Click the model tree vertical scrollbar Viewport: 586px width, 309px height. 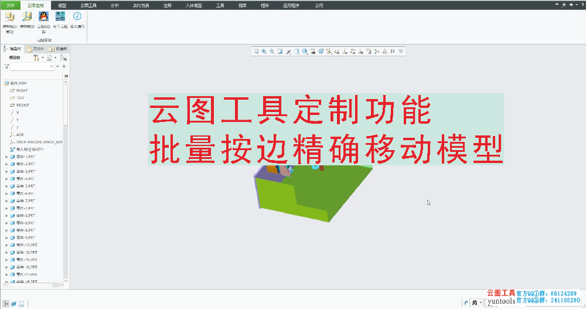tap(66, 105)
